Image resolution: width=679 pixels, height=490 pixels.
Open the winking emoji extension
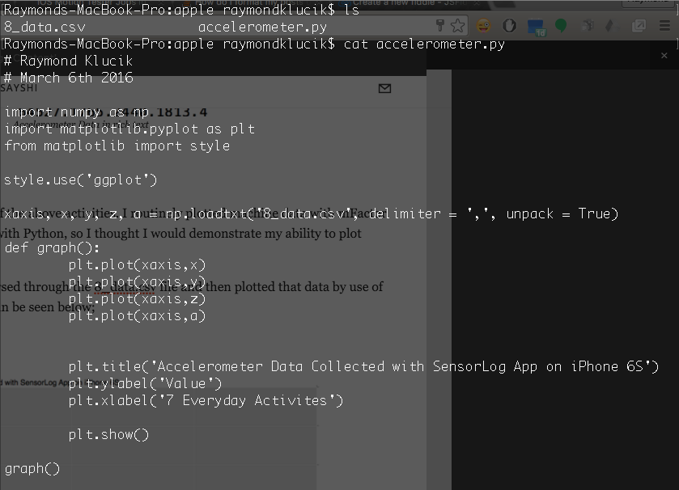[484, 26]
